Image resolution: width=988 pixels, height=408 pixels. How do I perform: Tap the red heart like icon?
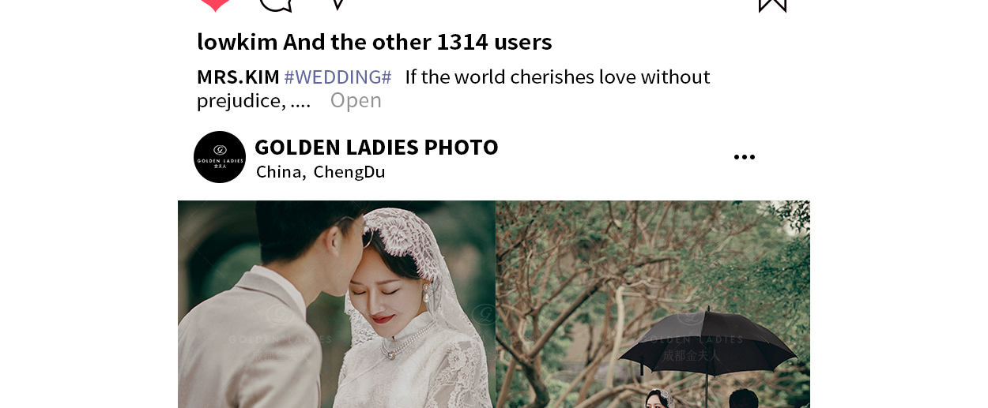coord(215,5)
